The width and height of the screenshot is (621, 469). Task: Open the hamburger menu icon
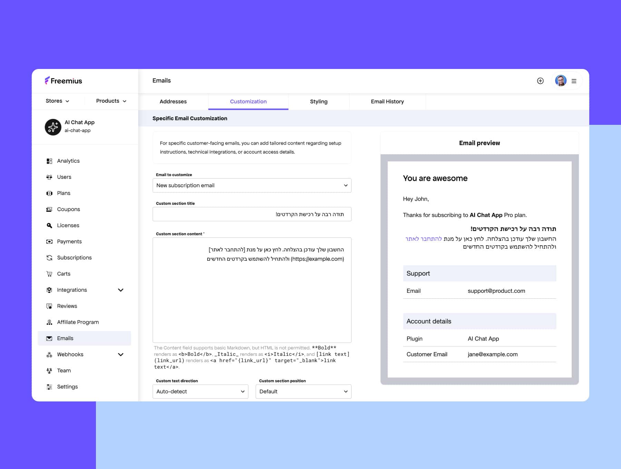coord(574,81)
